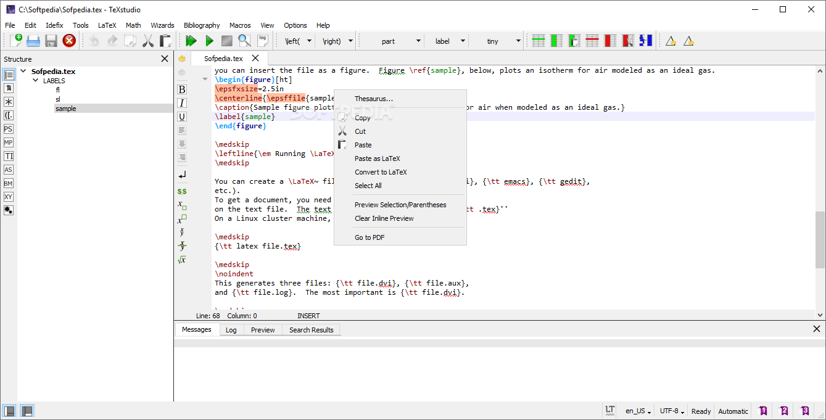
Task: View the log with the log icon
Action: coord(263,41)
